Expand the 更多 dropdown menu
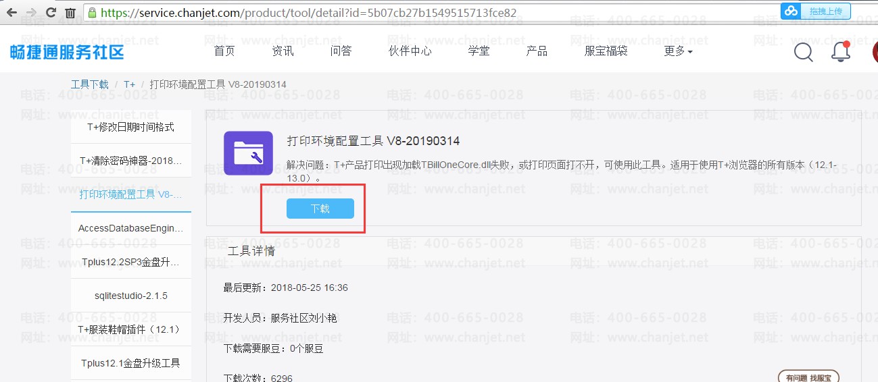 coord(678,51)
